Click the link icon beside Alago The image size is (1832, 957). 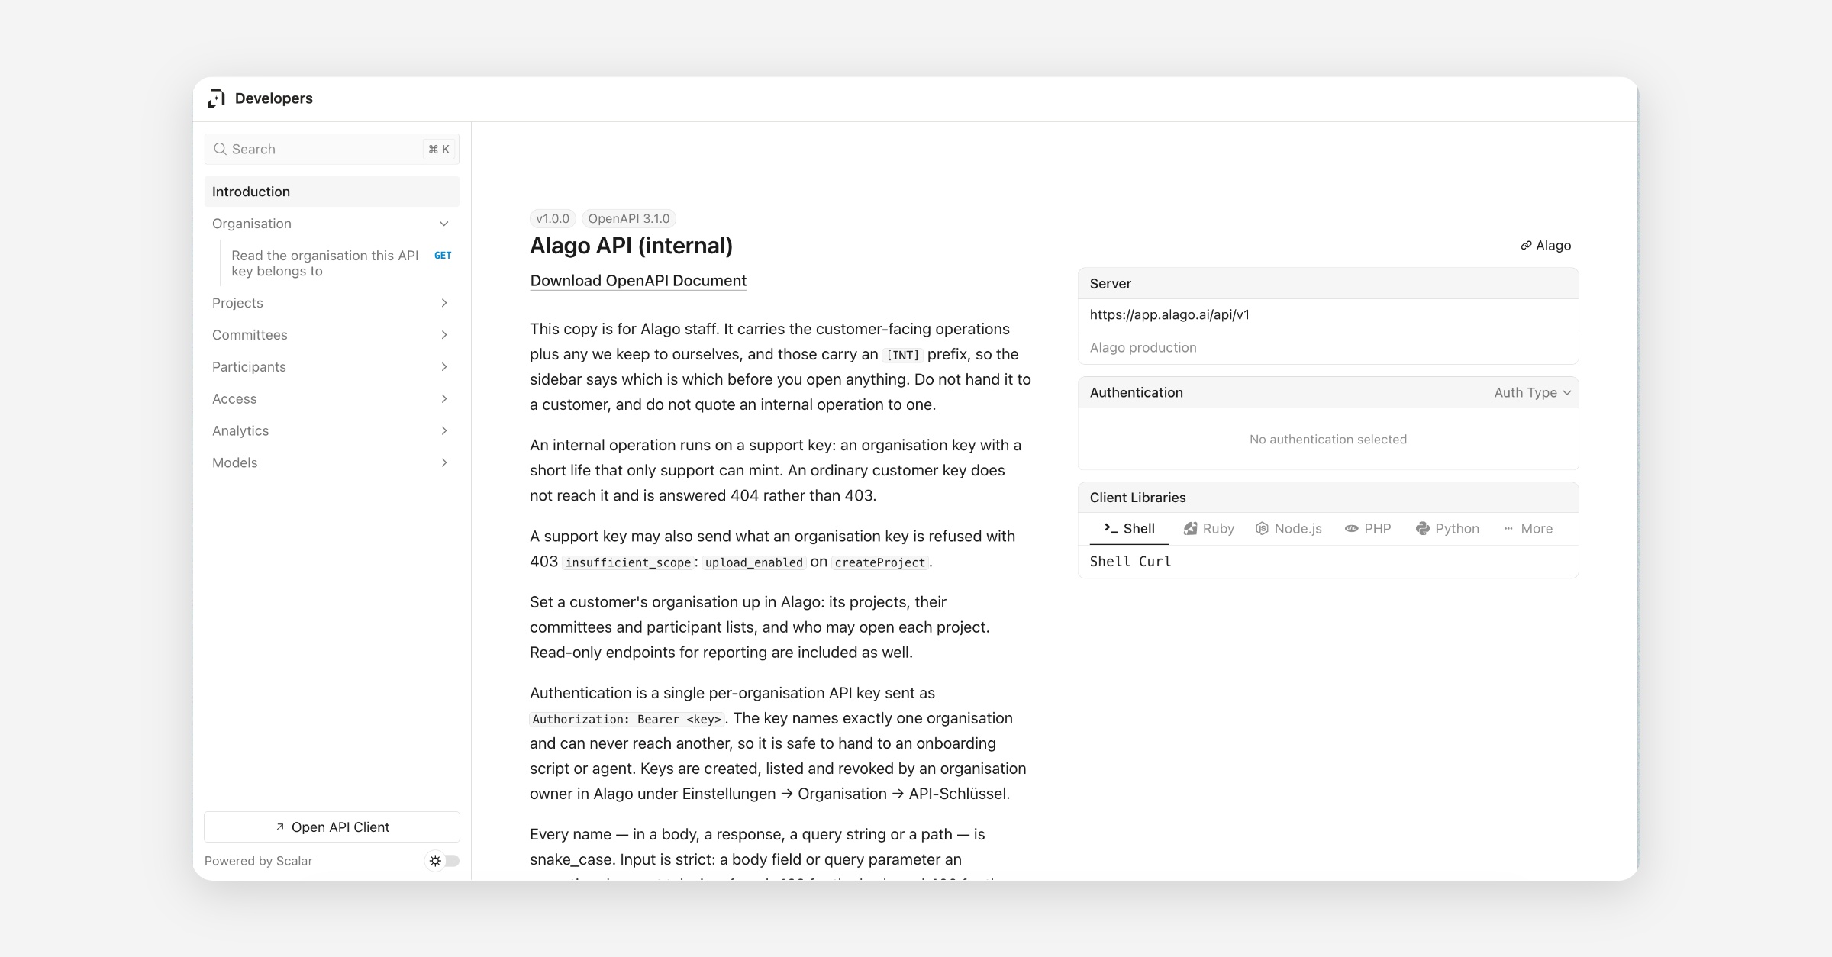pos(1526,246)
